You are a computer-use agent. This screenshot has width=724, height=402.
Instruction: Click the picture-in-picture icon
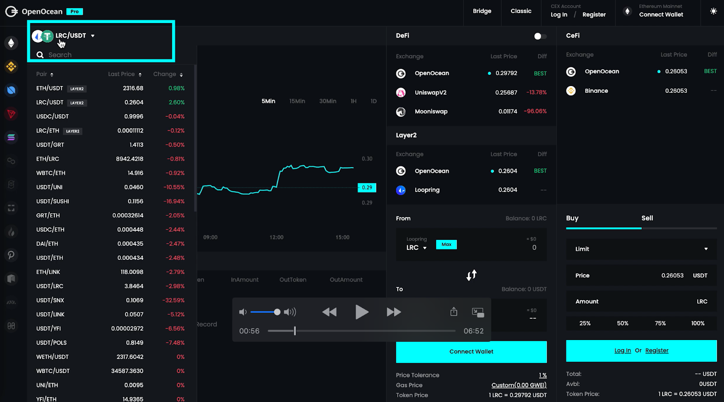point(478,312)
